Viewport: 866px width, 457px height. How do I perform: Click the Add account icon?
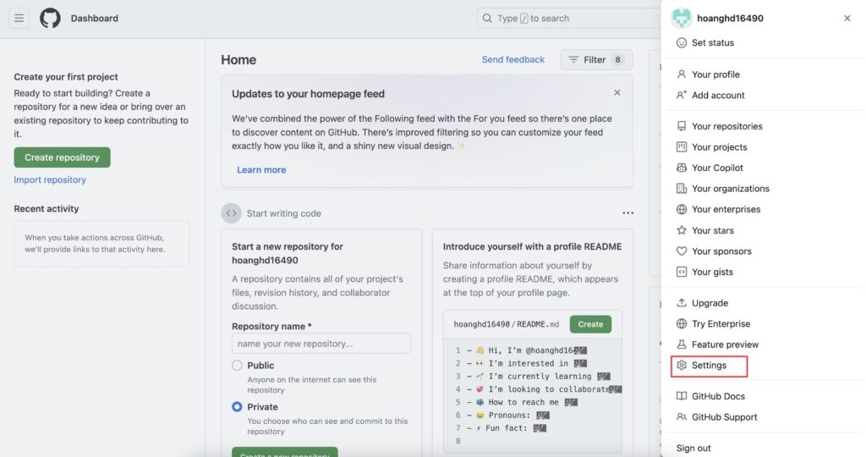pos(682,95)
